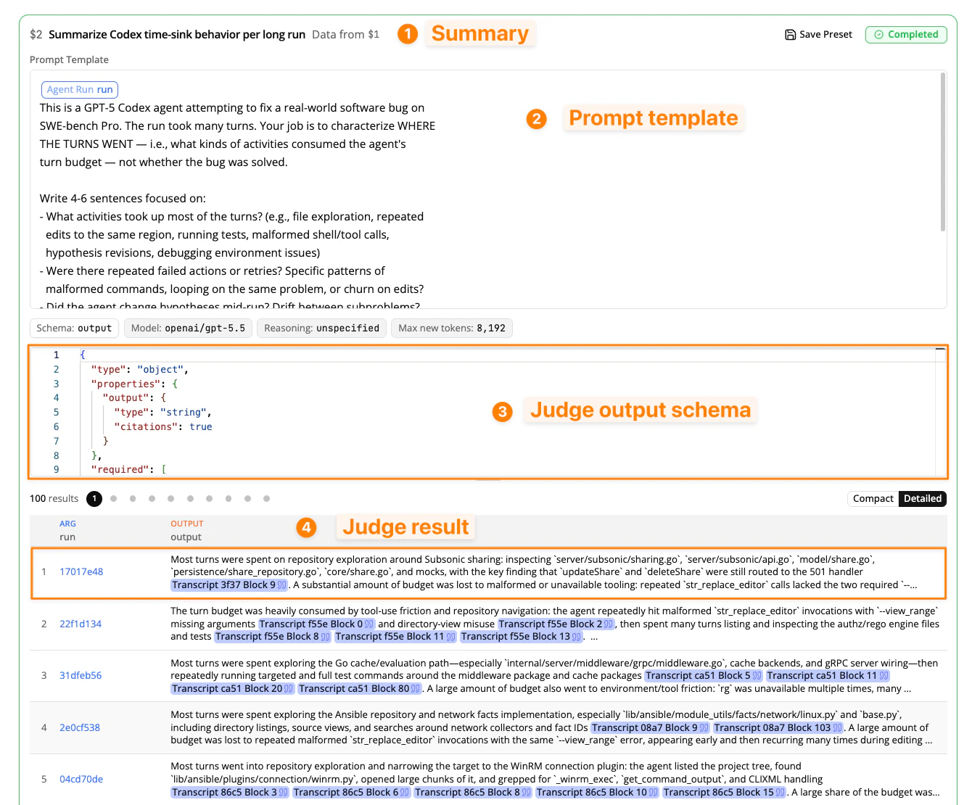Click quote icon on Transcript 3f37 Block 9

[282, 585]
